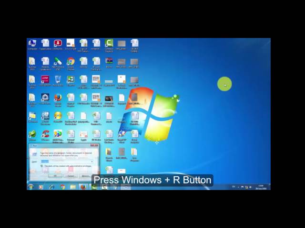Open the webcam application desktop shortcut
Image resolution: width=305 pixels, height=228 pixels.
pos(45,99)
